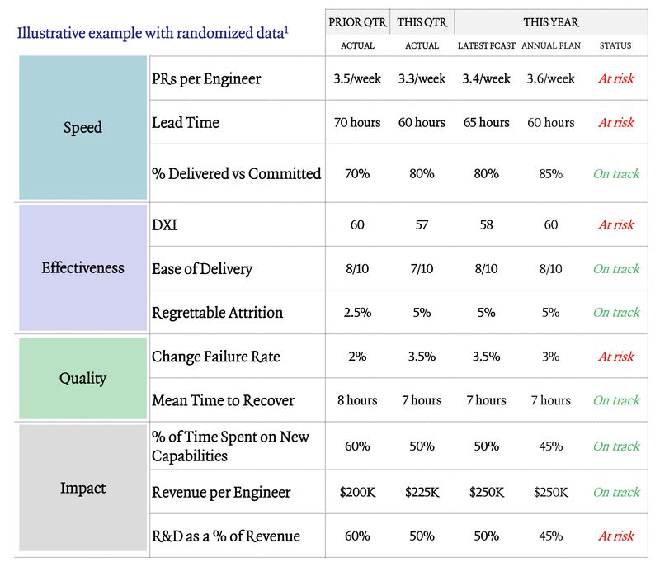Click the 70 hours prior quarter value
Viewport: 660px width, 562px height.
357,123
